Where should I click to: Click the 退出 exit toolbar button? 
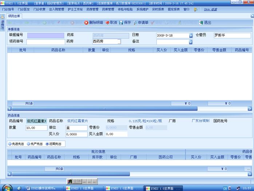pyautogui.click(x=205, y=23)
